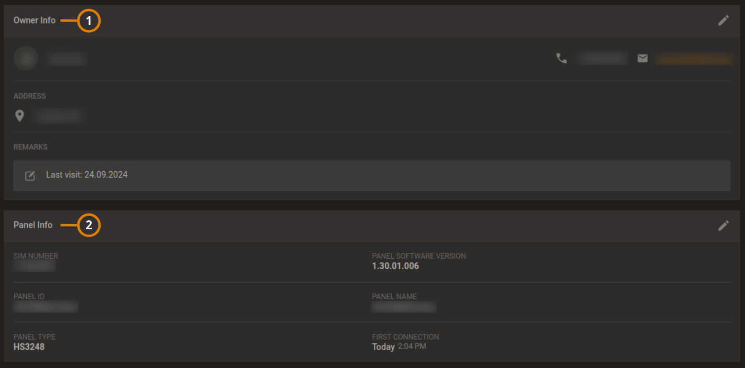Viewport: 745px width, 368px height.
Task: Click the owner's phone number
Action: 601,58
